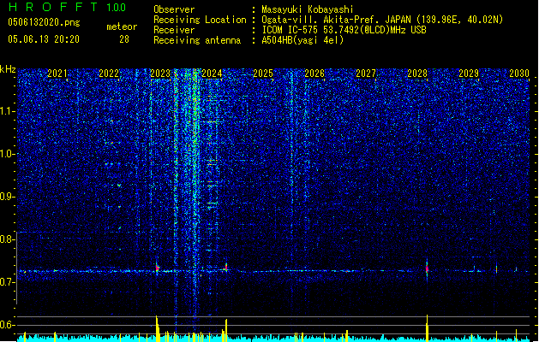The width and height of the screenshot is (539, 342).
Task: Click the Ogata-vill. Akita-Pref. JAPAN location text
Action: click(382, 20)
